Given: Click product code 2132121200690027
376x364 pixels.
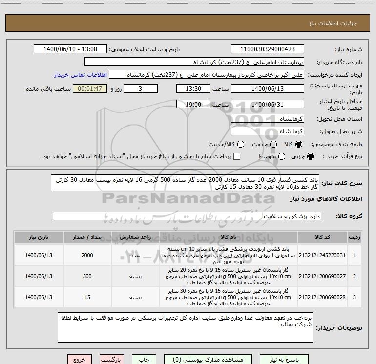Looking at the screenshot, I should point(322,276).
